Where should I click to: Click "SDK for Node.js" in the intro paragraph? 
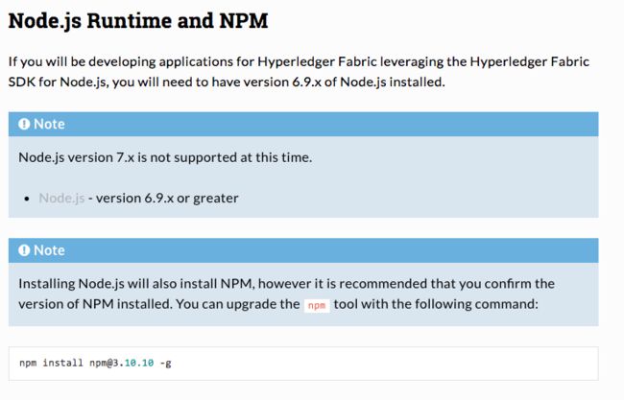[x=57, y=82]
